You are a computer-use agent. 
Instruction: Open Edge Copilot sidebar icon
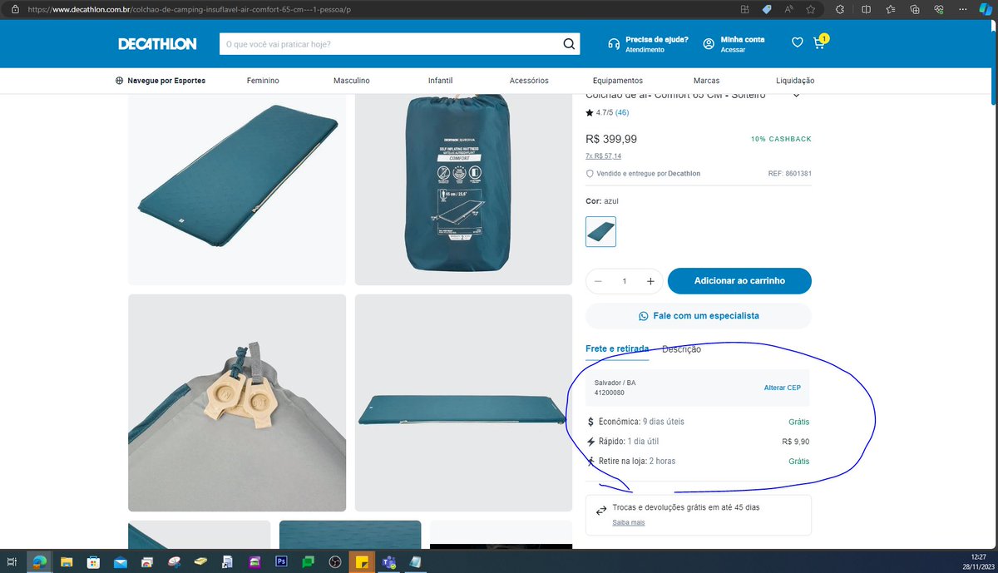(987, 8)
